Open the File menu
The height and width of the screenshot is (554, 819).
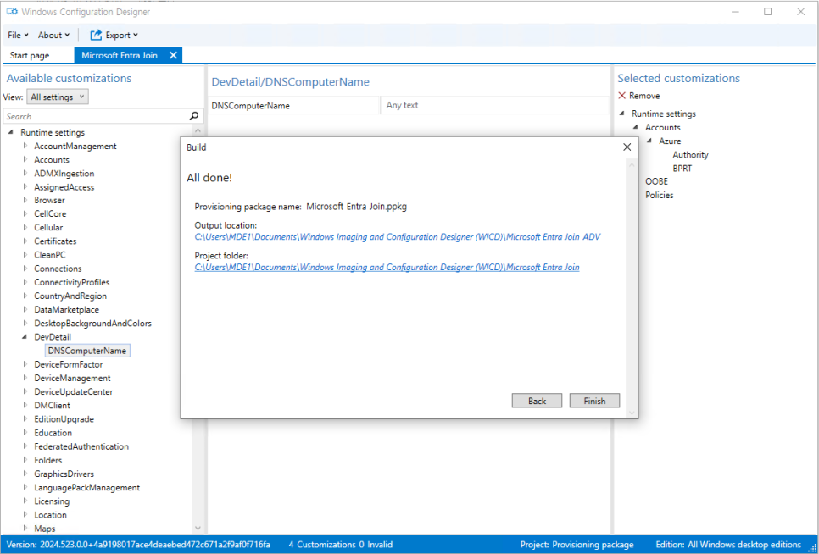[x=18, y=35]
